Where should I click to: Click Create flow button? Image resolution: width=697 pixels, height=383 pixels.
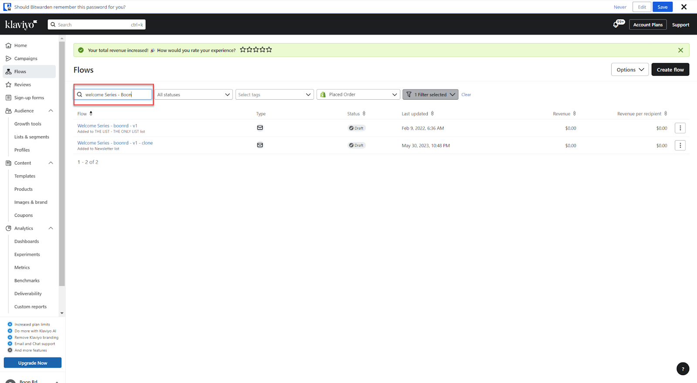[x=670, y=70]
